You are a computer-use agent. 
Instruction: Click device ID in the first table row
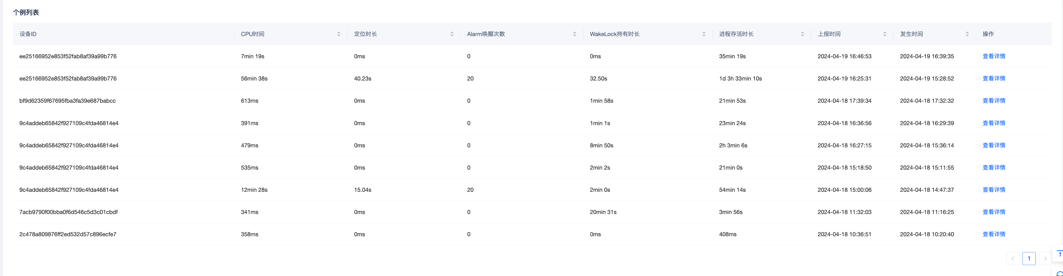click(x=68, y=56)
